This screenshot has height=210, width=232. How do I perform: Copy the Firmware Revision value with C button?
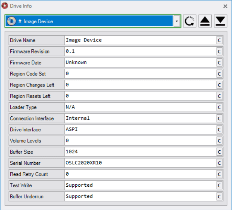[x=219, y=51]
